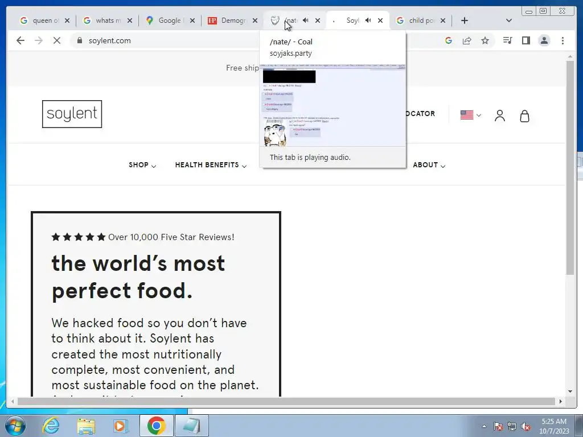Open Action Center flag tray icon

(498, 426)
